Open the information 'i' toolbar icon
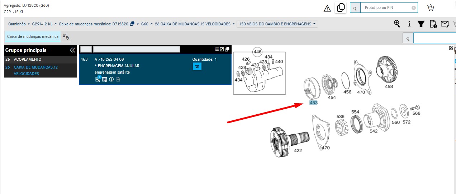Image resolution: width=456 pixels, height=194 pixels. [x=409, y=24]
